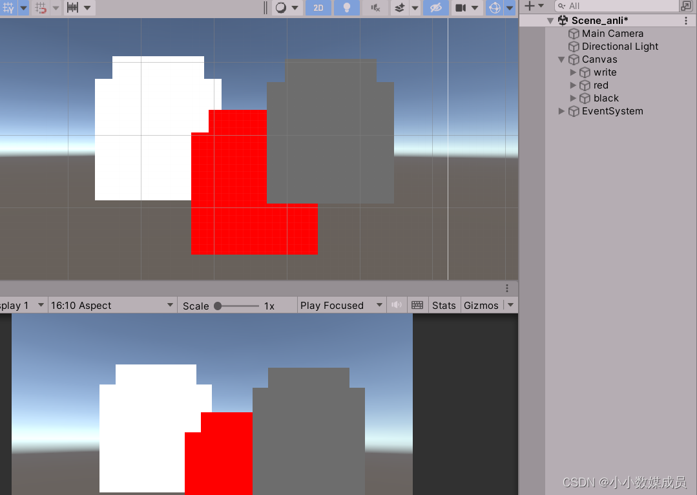Adjust the Game view Scale slider
This screenshot has height=495, width=697.
pos(237,306)
